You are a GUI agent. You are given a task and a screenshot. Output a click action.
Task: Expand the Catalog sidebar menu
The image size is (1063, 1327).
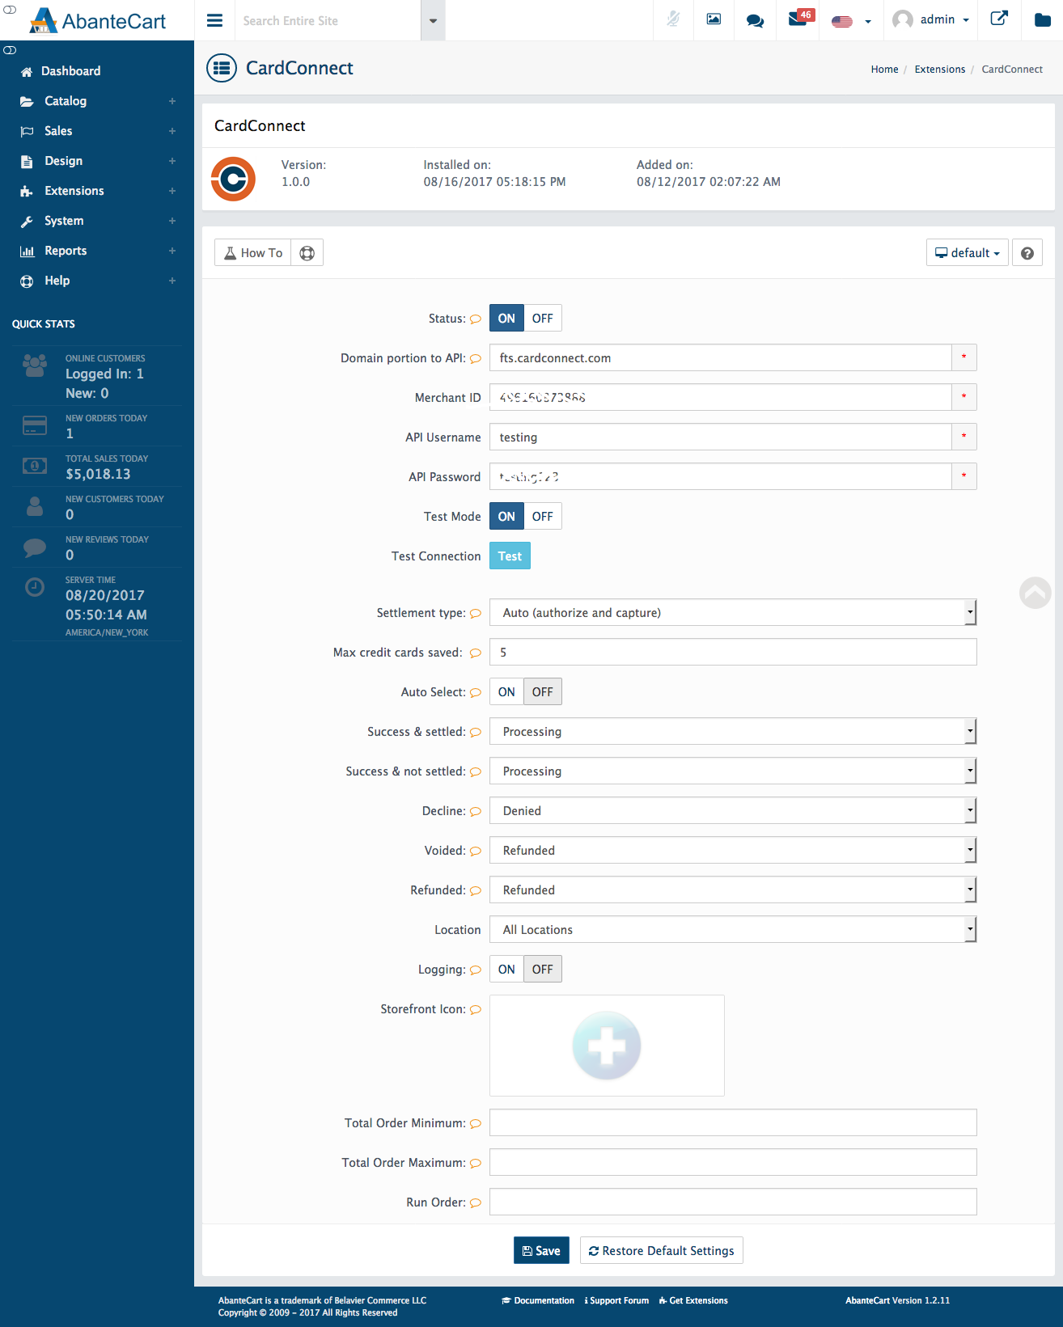point(97,101)
